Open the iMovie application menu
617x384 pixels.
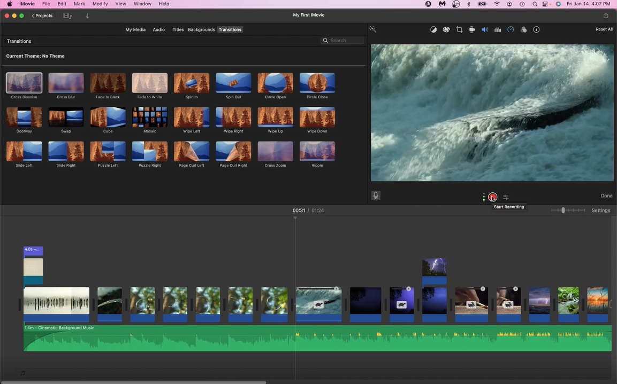[x=27, y=4]
